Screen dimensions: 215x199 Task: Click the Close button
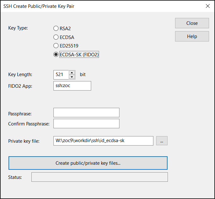click(x=192, y=23)
